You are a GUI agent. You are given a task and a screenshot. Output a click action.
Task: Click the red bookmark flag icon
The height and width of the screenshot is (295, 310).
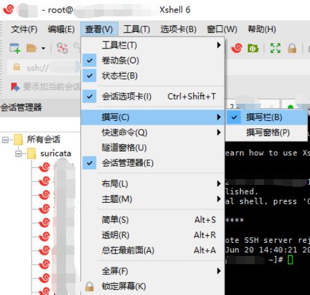pos(15,87)
